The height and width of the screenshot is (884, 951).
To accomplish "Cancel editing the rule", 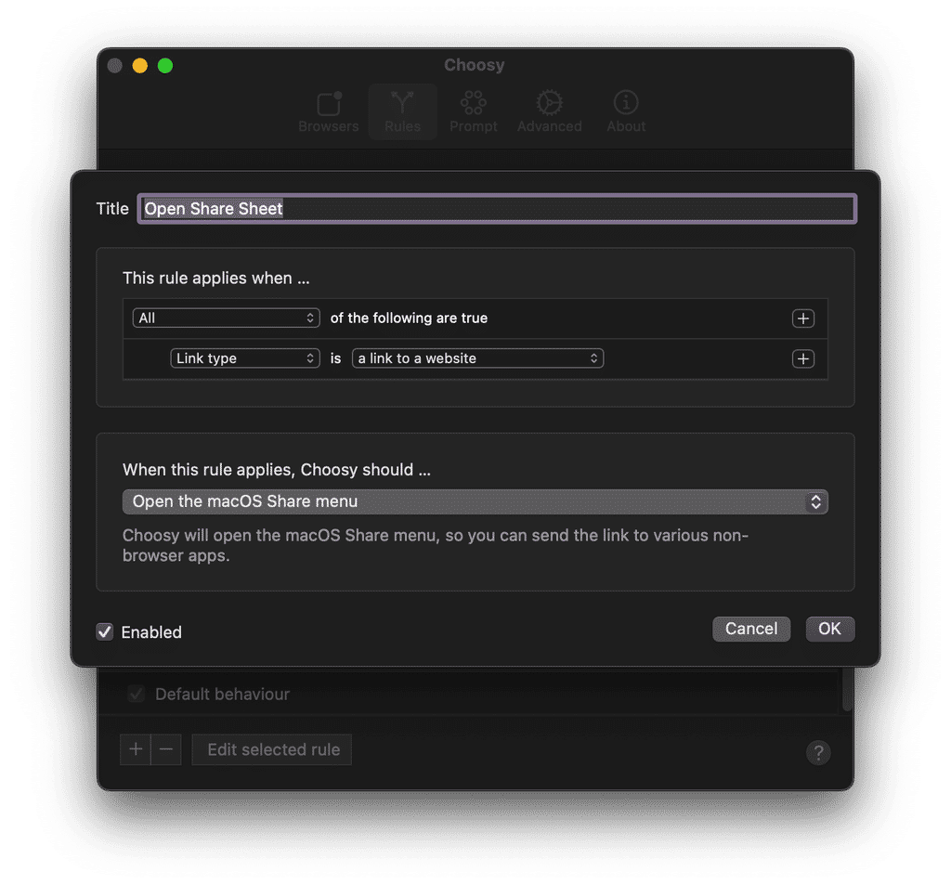I will 751,629.
